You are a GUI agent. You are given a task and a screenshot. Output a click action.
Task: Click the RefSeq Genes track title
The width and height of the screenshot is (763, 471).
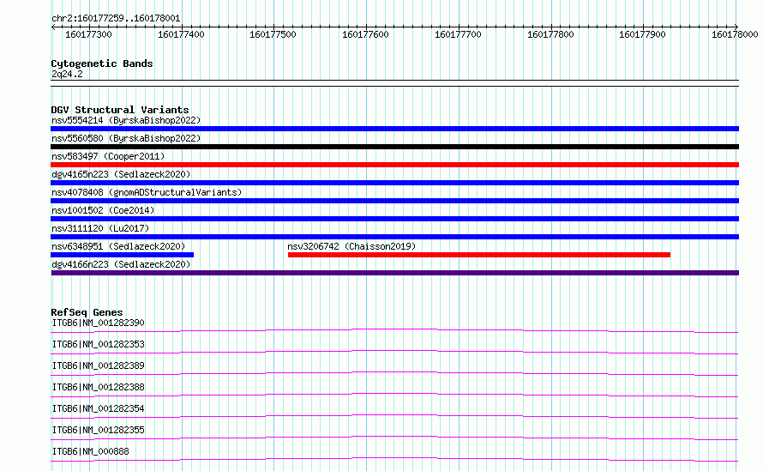(87, 312)
